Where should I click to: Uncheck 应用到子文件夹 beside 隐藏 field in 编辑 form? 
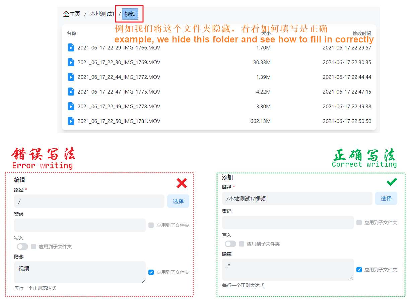click(151, 272)
